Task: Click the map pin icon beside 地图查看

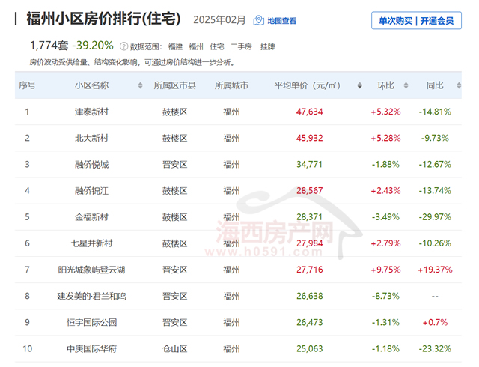Action: point(259,20)
